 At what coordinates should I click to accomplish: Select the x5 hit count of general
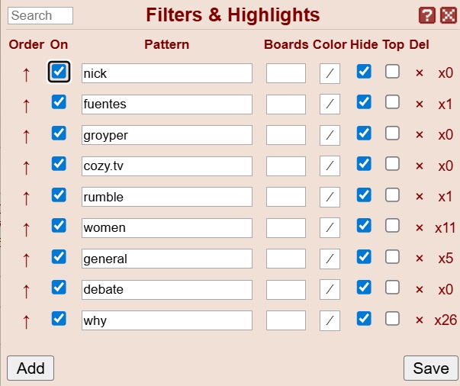446,259
